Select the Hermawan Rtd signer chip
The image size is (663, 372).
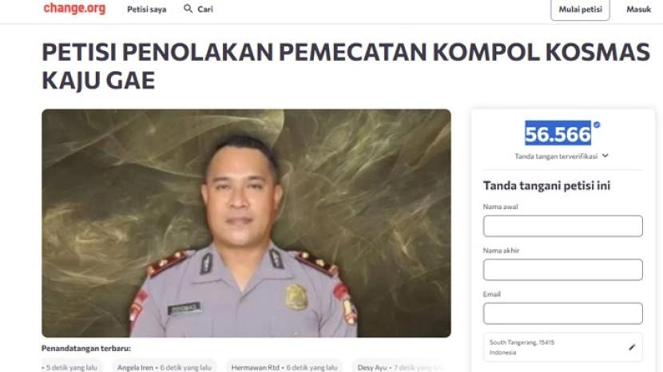click(284, 367)
